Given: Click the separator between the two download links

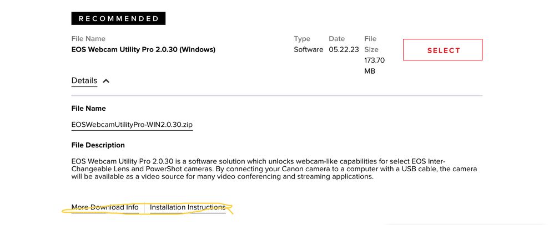Looking at the screenshot, I should point(144,208).
